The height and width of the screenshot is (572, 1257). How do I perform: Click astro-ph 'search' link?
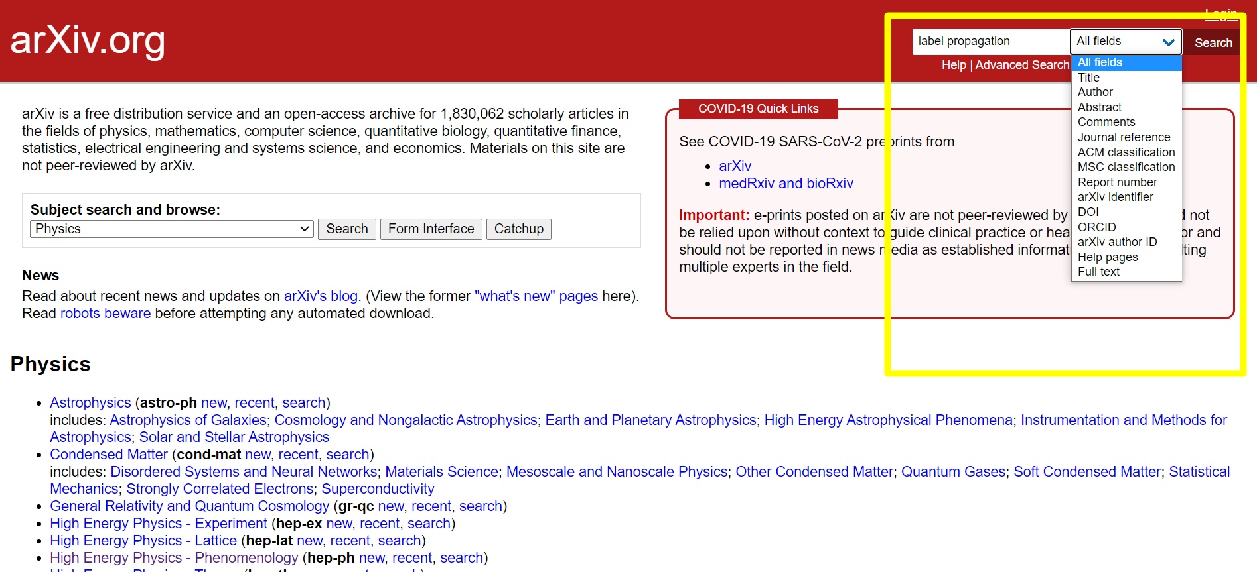pyautogui.click(x=304, y=403)
